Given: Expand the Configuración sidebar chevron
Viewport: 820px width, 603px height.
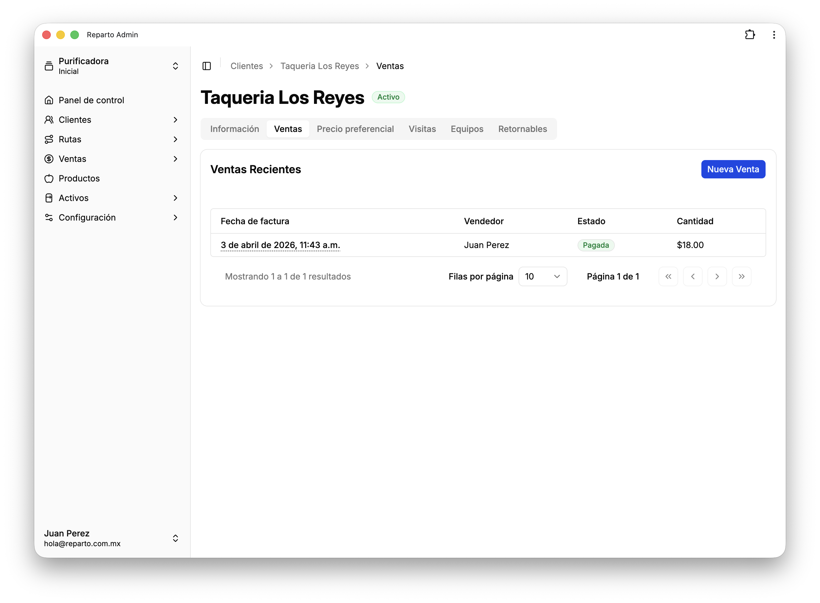Looking at the screenshot, I should [175, 217].
